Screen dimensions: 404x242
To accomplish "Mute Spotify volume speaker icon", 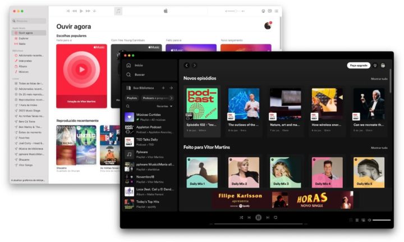I will 369,220.
